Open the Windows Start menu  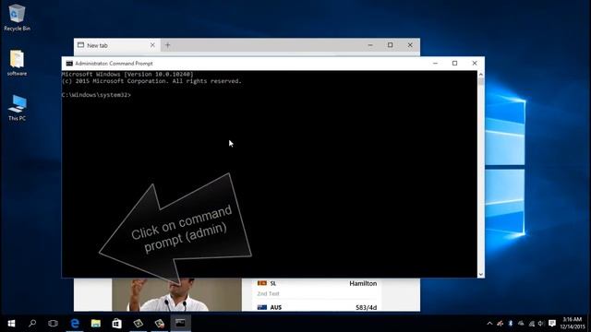[x=11, y=324]
